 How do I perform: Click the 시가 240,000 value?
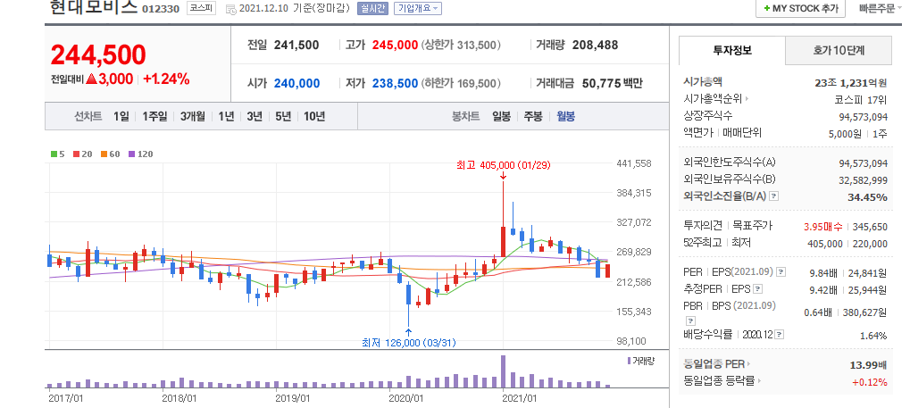coord(296,84)
